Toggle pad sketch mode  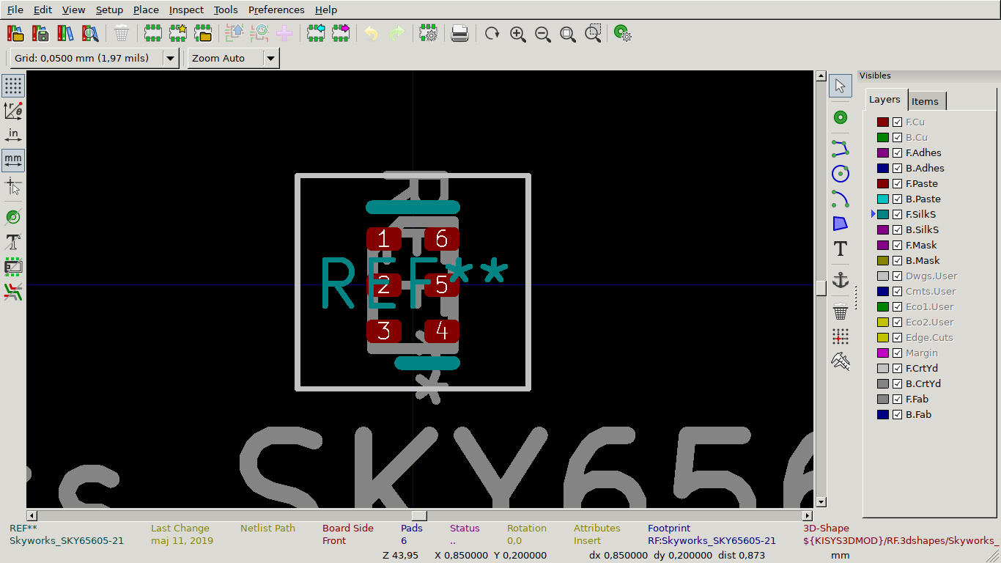(13, 217)
